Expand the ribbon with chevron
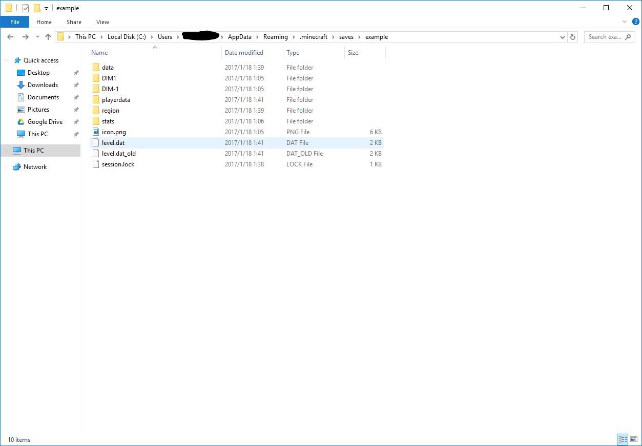The width and height of the screenshot is (642, 446). [x=624, y=22]
